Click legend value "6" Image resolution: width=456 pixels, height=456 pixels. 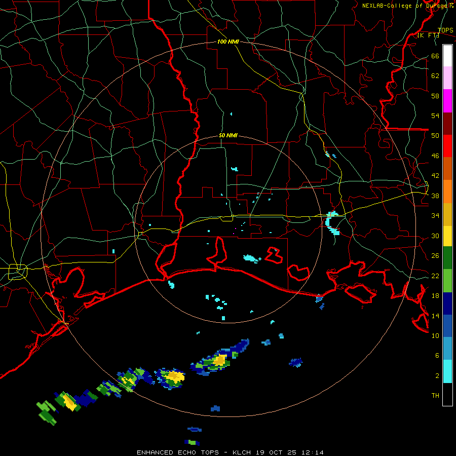coord(437,355)
